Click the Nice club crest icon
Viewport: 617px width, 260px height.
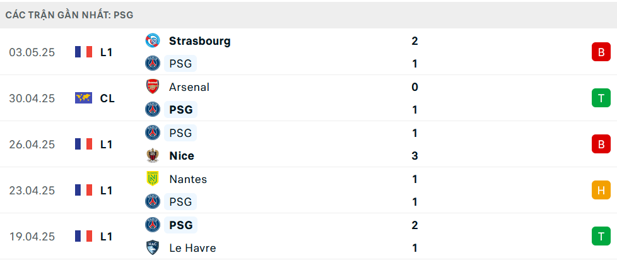[152, 156]
